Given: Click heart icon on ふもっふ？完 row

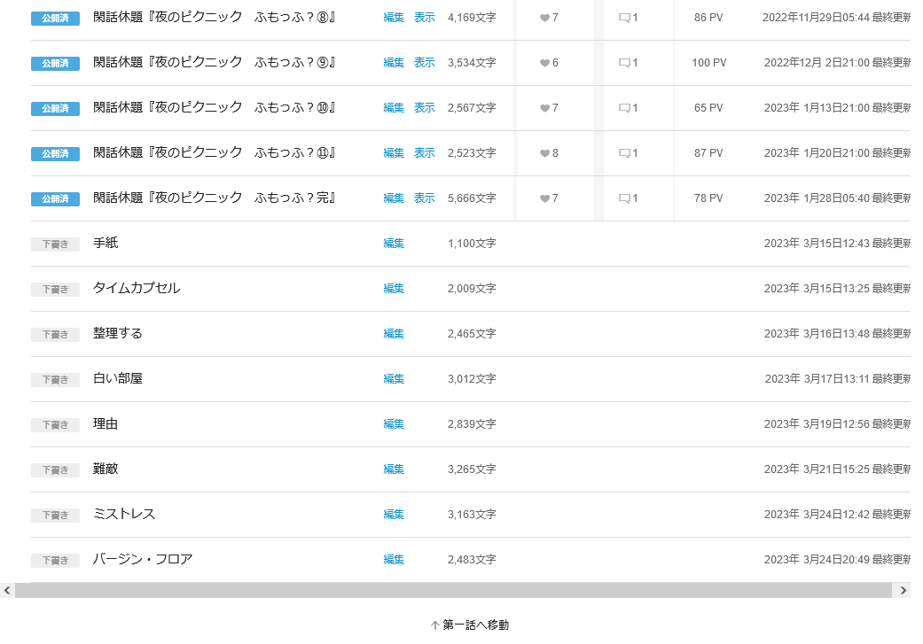Looking at the screenshot, I should 544,198.
